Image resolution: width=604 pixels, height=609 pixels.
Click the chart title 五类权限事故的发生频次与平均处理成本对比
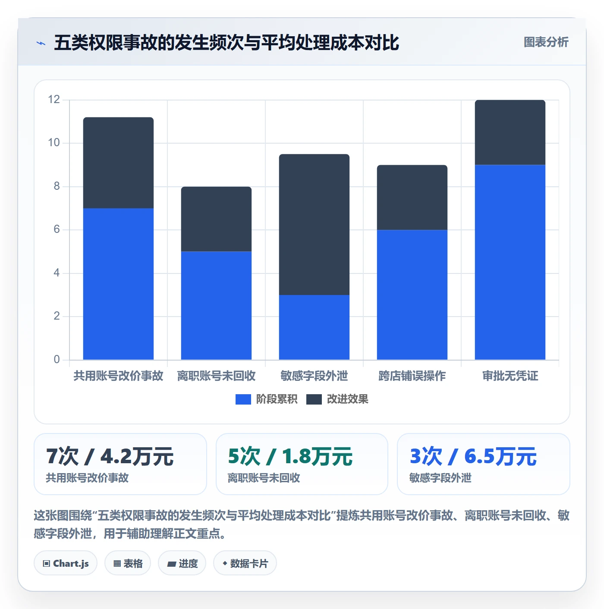(x=226, y=43)
